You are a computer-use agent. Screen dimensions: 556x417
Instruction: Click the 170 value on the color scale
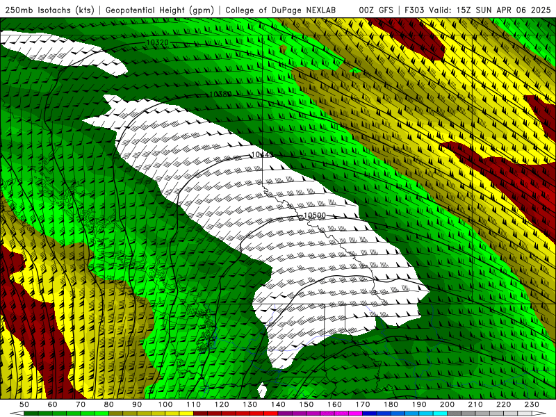click(x=363, y=404)
